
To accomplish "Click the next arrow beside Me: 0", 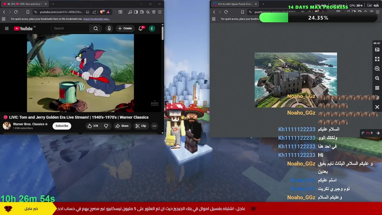I will pos(378,133).
